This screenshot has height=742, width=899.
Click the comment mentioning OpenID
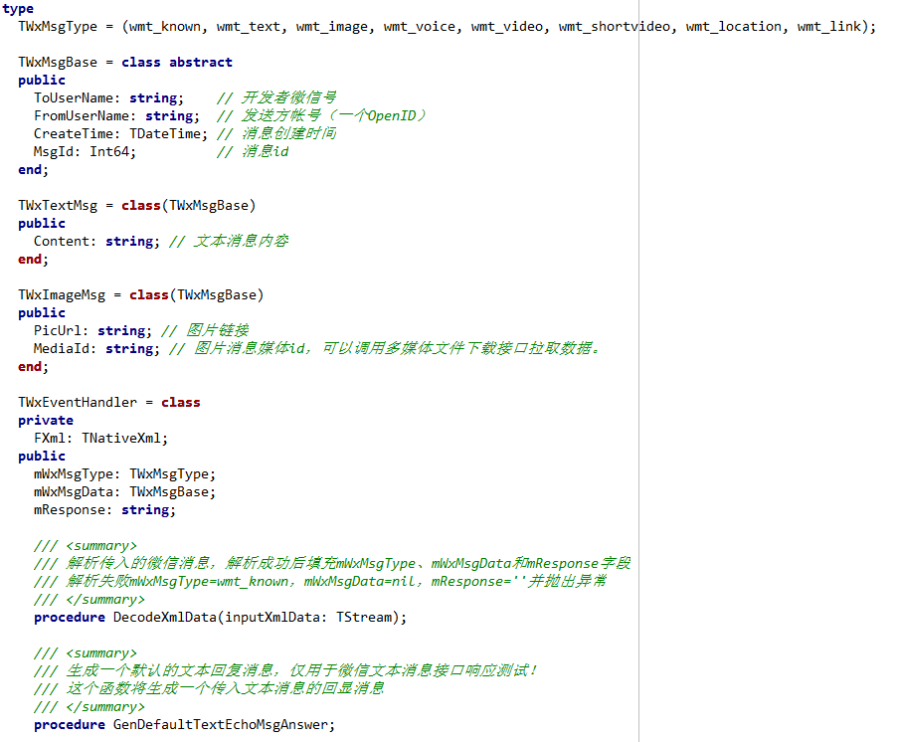coord(321,115)
